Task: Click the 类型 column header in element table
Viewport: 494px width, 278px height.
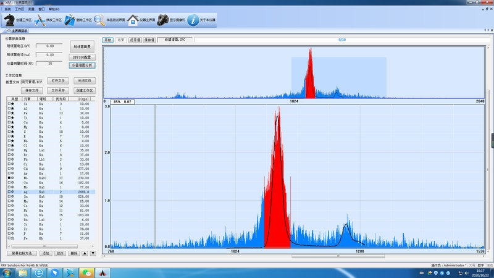Action: 14,99
